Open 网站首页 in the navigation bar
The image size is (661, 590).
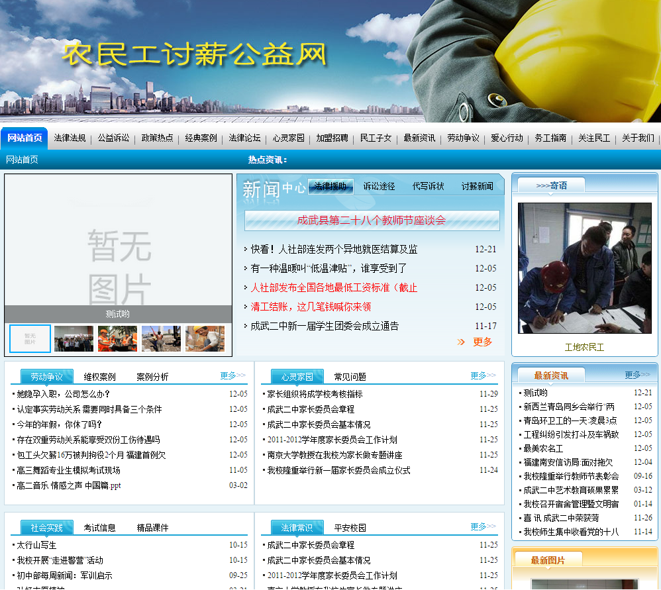25,138
